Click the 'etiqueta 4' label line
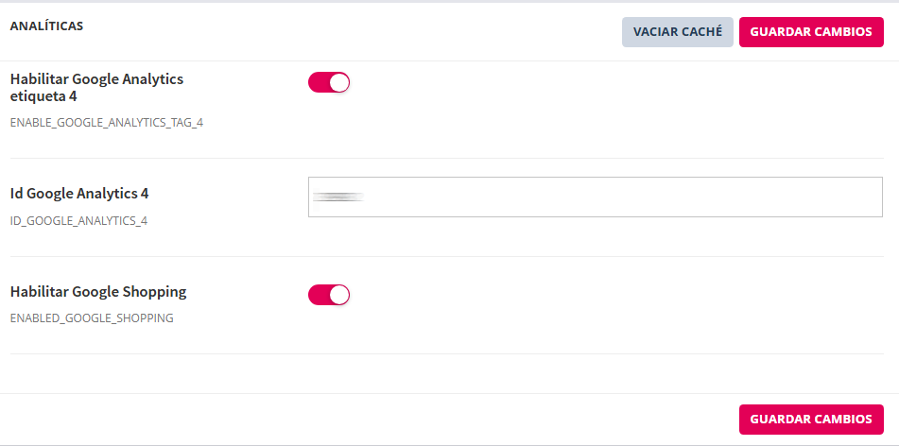 click(43, 96)
